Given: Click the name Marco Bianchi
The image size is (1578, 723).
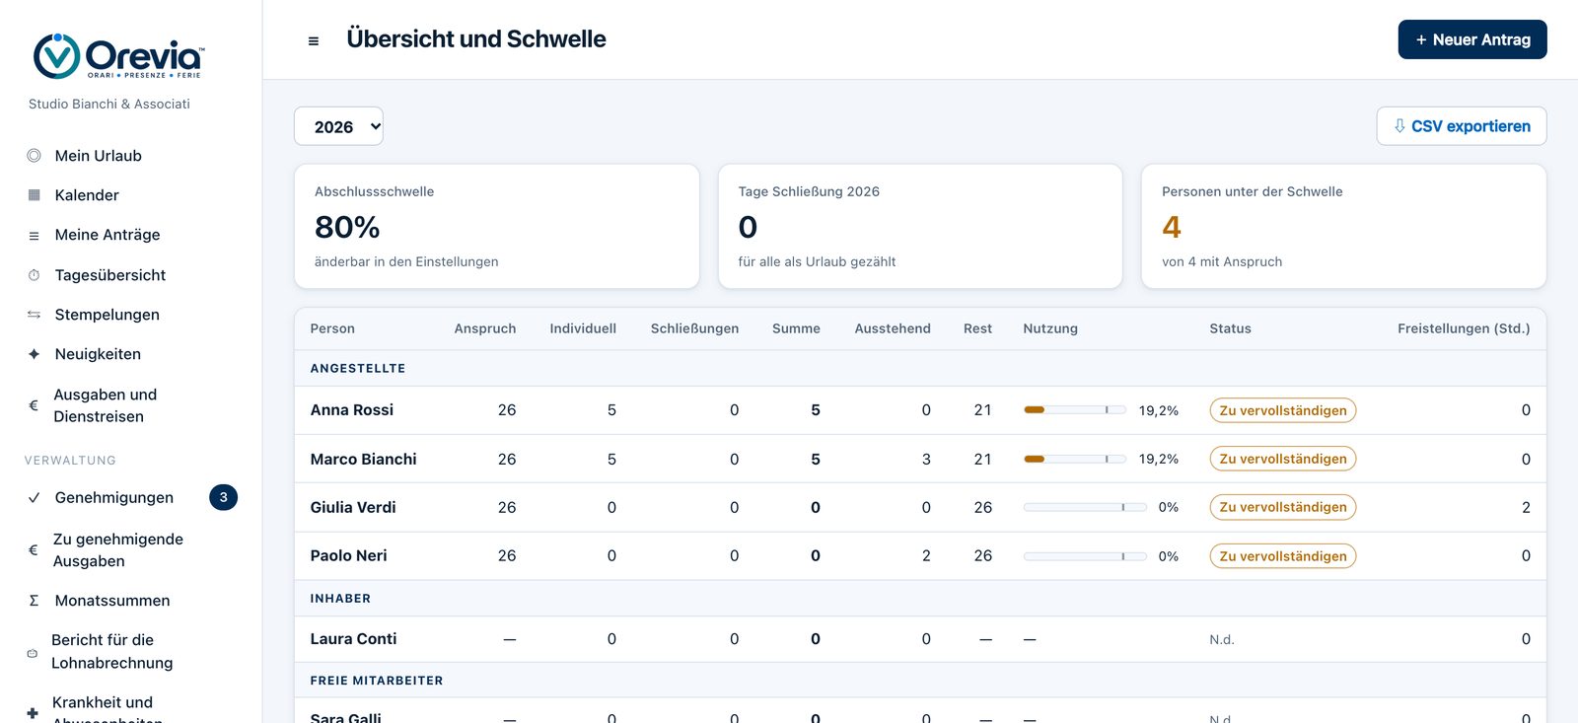Looking at the screenshot, I should (364, 459).
